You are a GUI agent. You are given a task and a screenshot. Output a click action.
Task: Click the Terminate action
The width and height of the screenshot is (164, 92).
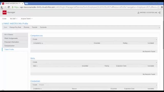pos(43,27)
